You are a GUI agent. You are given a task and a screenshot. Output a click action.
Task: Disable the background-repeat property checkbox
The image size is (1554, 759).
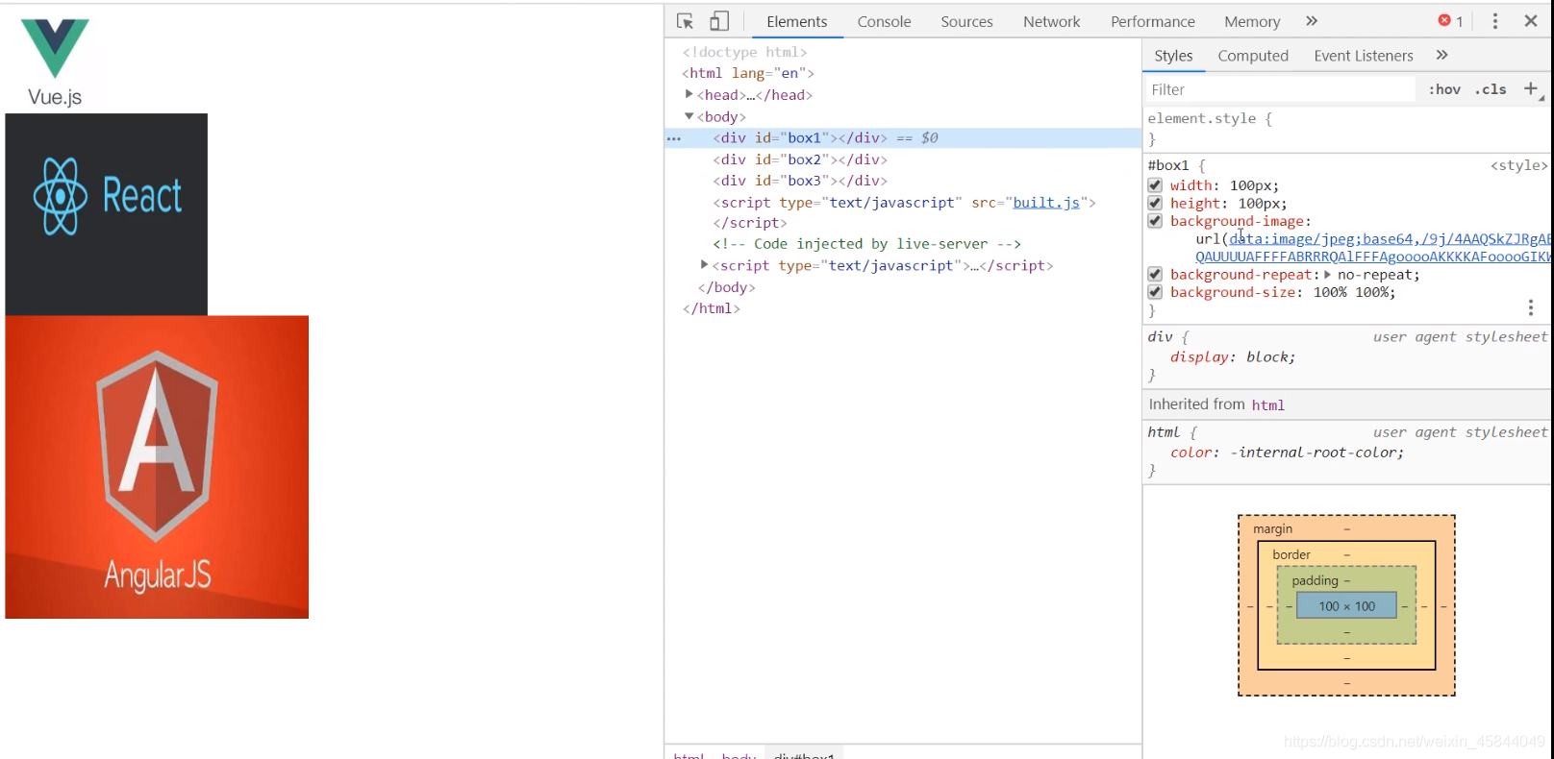(x=1155, y=274)
